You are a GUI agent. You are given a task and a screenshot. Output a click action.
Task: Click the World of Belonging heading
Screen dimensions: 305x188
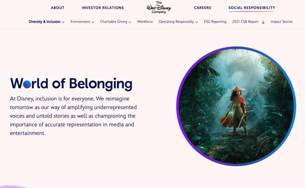point(71,84)
